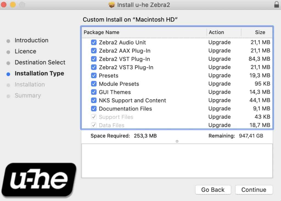This screenshot has height=201, width=281.
Task: Click the Action column header
Action: point(216,32)
